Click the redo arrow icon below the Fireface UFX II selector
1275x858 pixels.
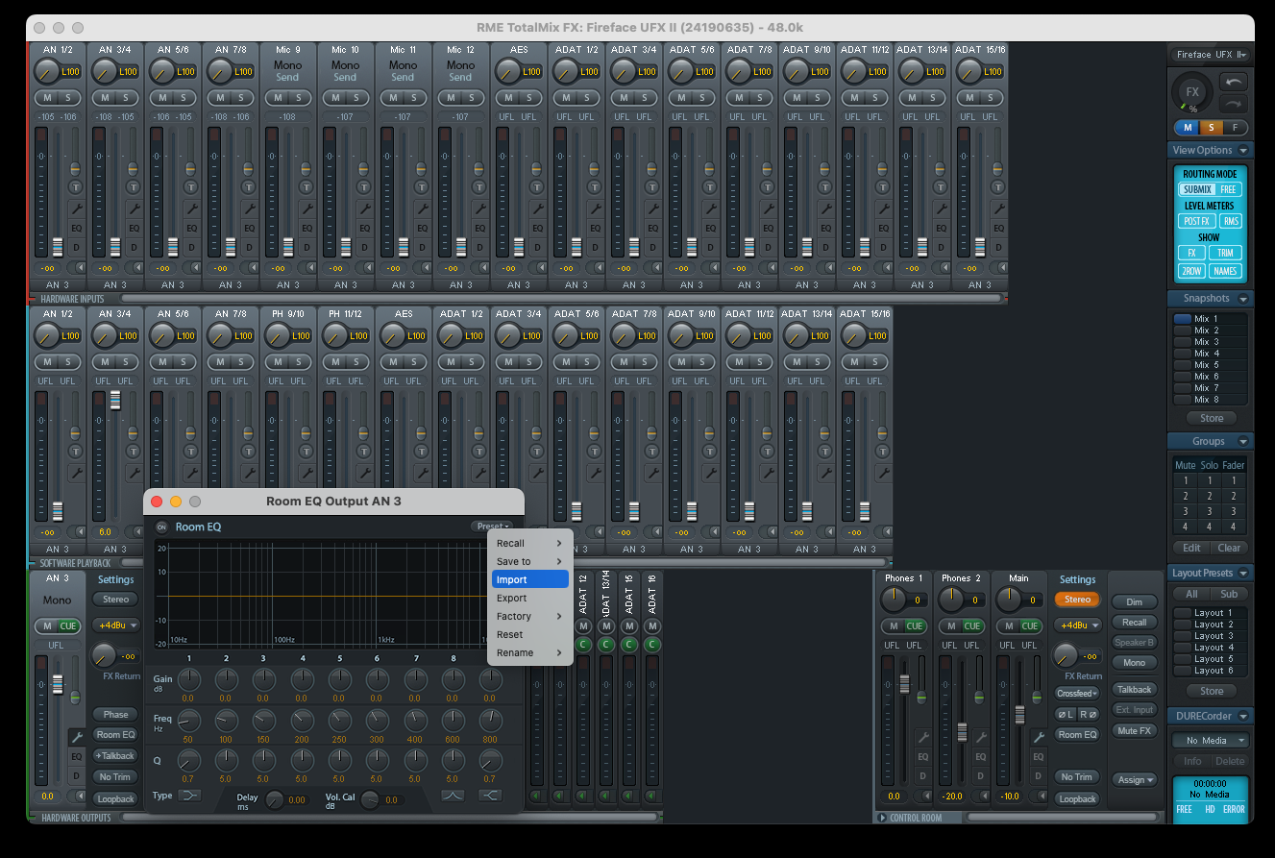1234,104
